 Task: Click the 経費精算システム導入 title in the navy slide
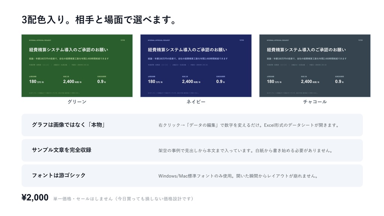point(187,50)
